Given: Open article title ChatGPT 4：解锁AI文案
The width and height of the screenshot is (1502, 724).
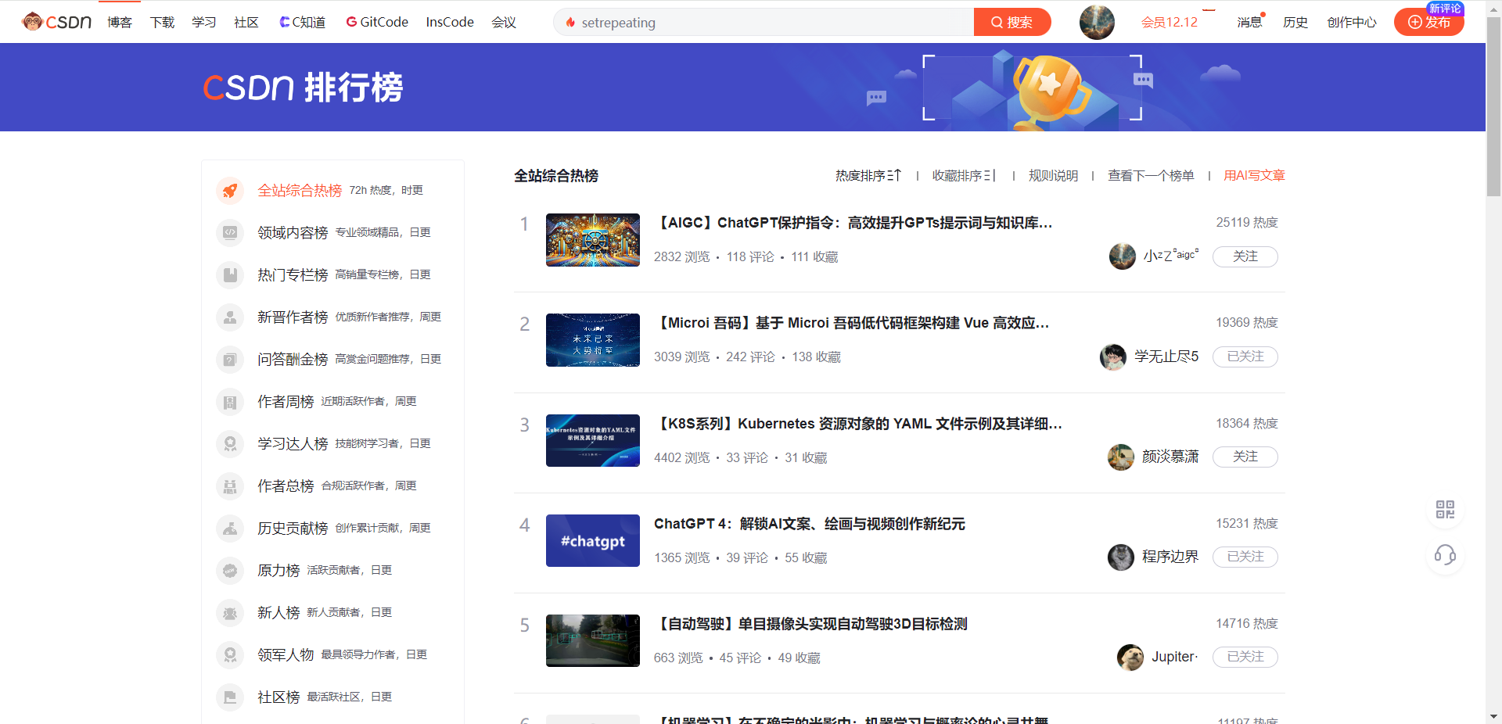Looking at the screenshot, I should click(809, 524).
